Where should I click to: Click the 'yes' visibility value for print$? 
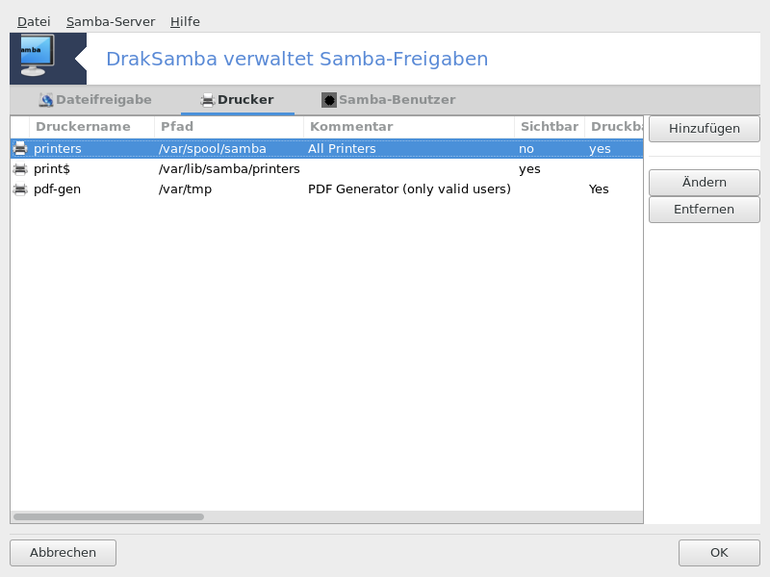pos(530,169)
